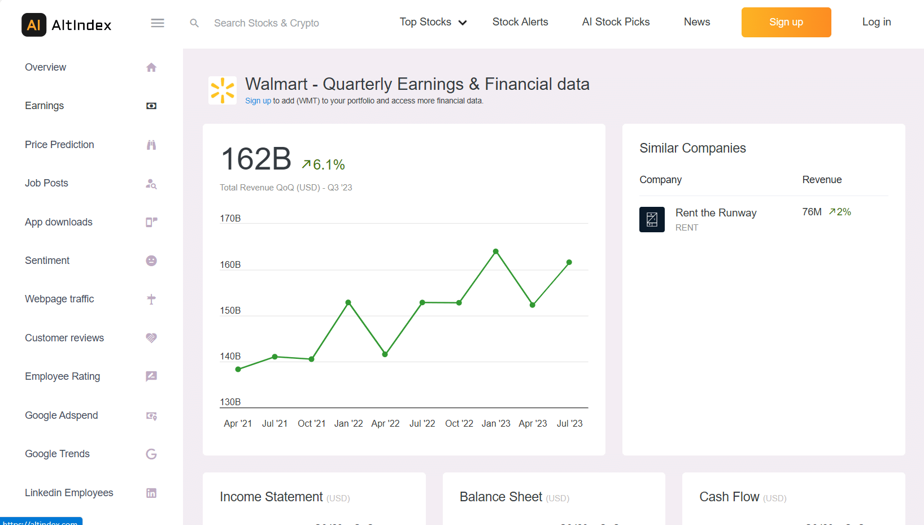Click the Cash Flow heading
924x525 pixels.
(729, 497)
